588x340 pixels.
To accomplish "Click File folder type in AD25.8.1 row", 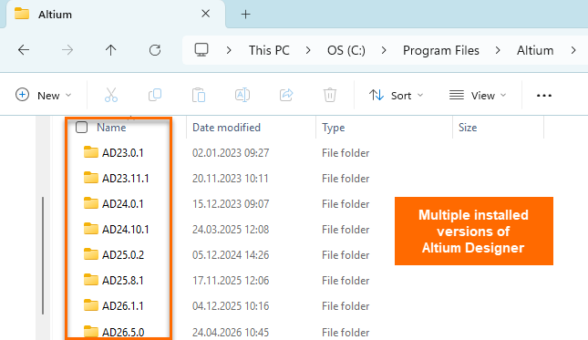I will pyautogui.click(x=346, y=281).
